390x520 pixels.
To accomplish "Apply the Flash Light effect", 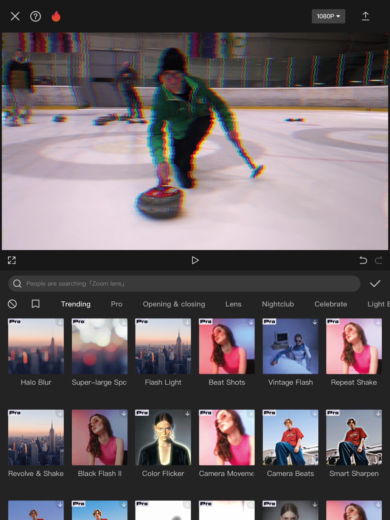I will coord(163,346).
